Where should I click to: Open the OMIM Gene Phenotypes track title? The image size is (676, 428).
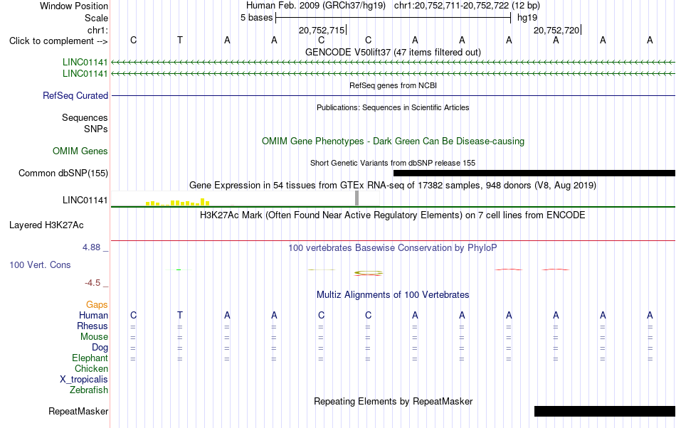coord(393,141)
